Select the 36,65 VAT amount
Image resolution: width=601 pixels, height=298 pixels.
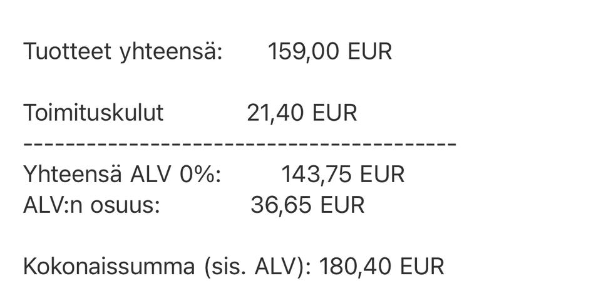[x=279, y=205]
